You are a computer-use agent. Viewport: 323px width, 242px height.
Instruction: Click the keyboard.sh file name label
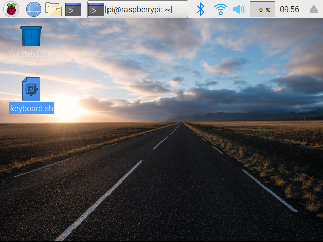click(31, 108)
